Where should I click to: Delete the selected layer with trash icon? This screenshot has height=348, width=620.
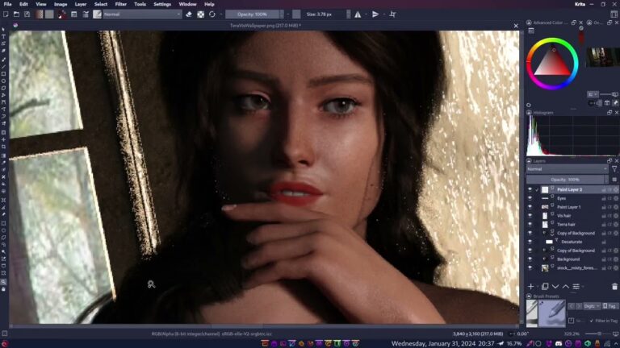pyautogui.click(x=614, y=287)
